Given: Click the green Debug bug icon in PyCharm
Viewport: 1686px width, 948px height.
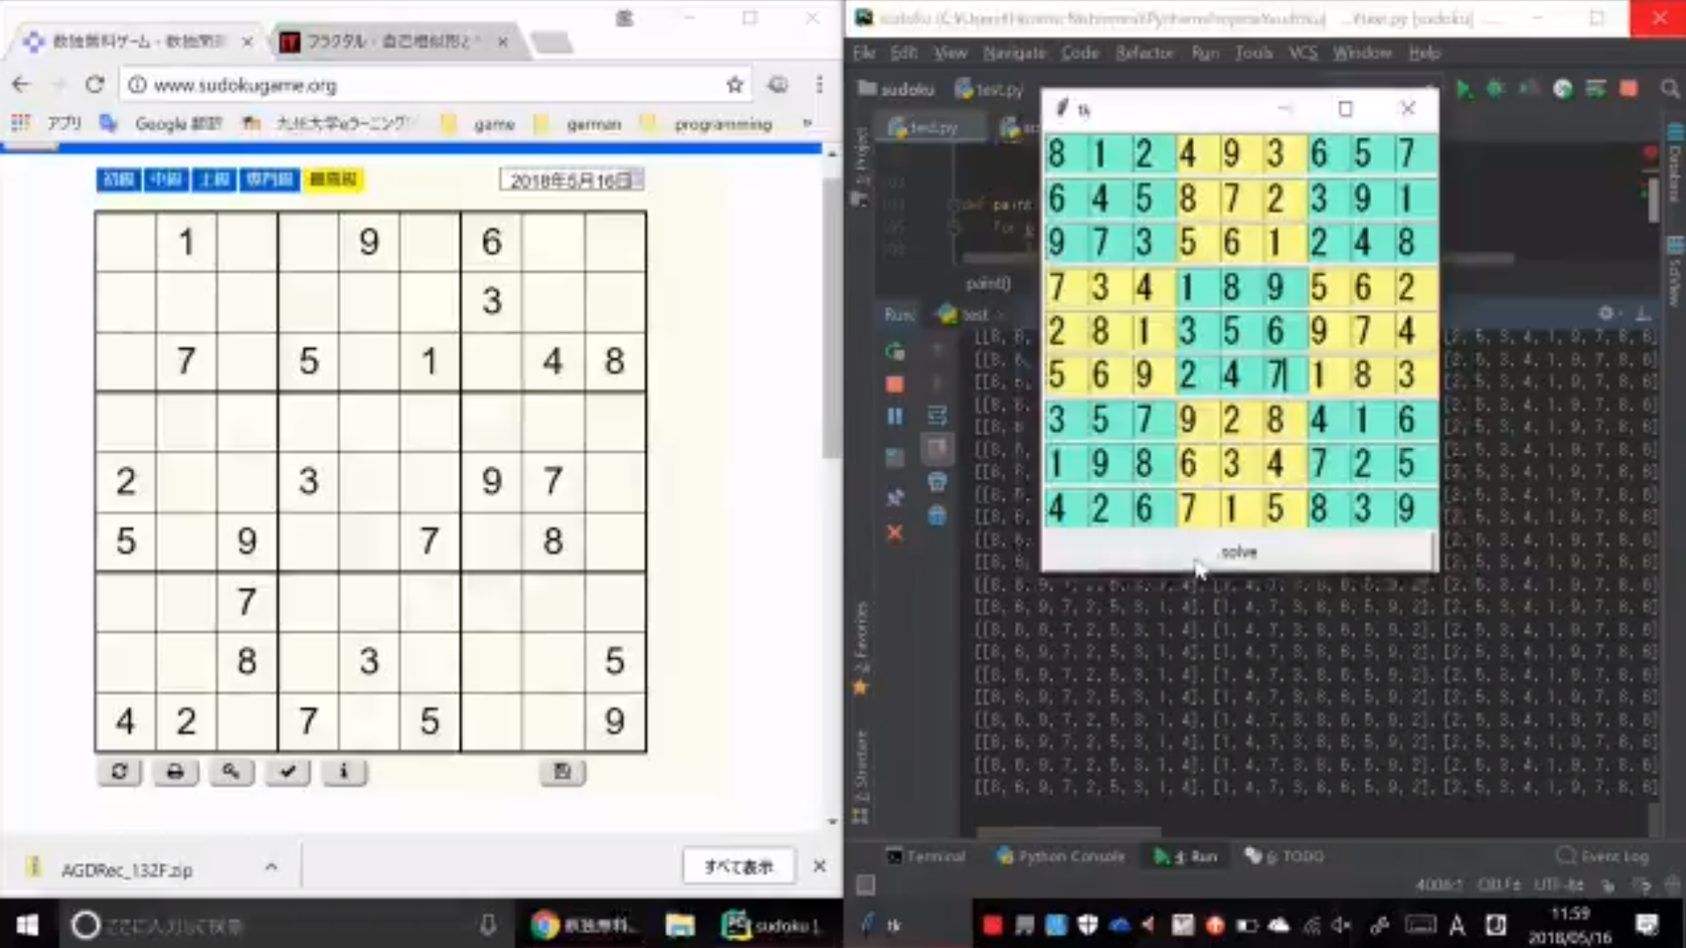Looking at the screenshot, I should pyautogui.click(x=1494, y=89).
